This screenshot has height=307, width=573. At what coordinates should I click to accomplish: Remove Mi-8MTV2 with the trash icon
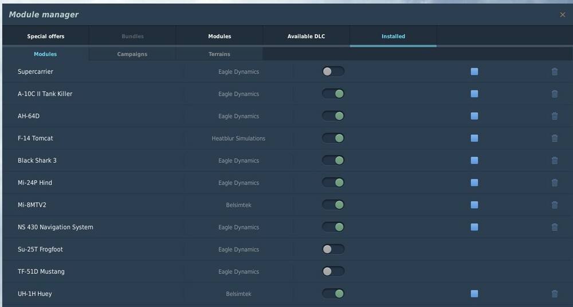pyautogui.click(x=554, y=205)
